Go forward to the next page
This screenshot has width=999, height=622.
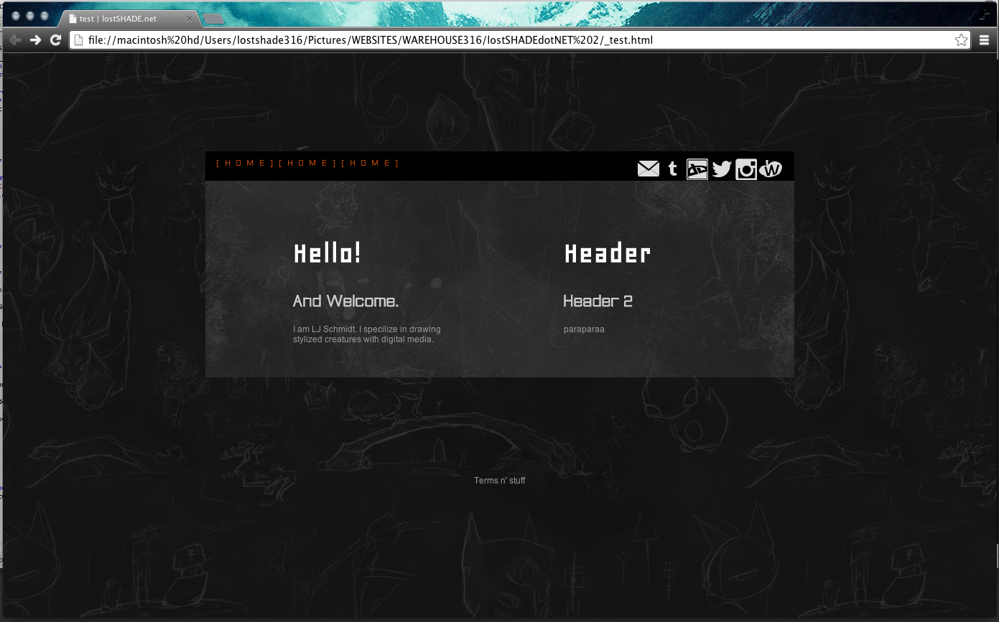pyautogui.click(x=35, y=40)
